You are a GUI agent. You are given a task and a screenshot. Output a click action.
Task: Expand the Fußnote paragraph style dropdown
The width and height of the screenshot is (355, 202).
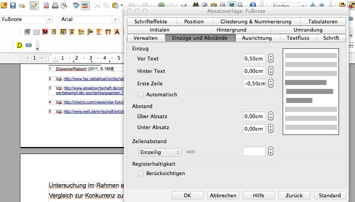pos(49,19)
